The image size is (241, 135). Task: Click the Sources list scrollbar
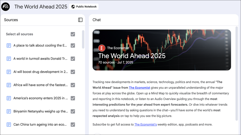83,39
